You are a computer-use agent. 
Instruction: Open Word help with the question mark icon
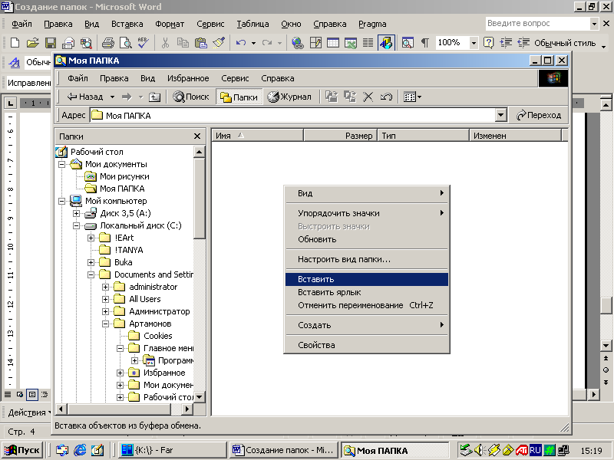pos(488,43)
